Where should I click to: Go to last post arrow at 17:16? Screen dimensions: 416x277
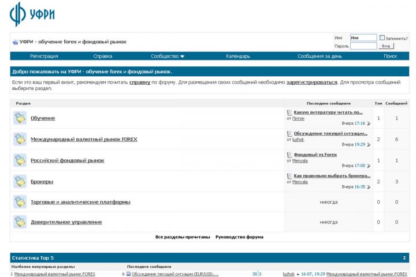coord(369,123)
